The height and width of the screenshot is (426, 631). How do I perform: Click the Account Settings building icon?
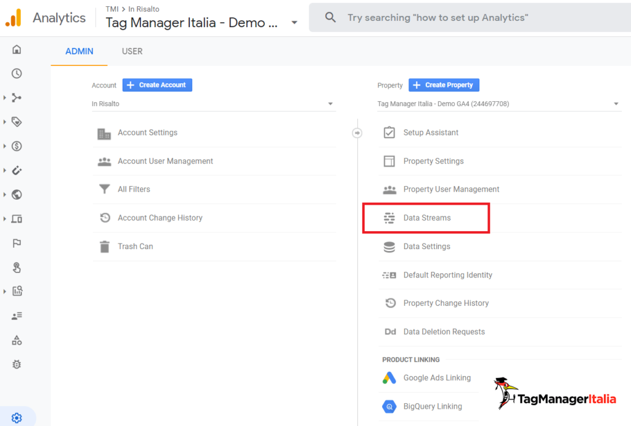click(104, 133)
